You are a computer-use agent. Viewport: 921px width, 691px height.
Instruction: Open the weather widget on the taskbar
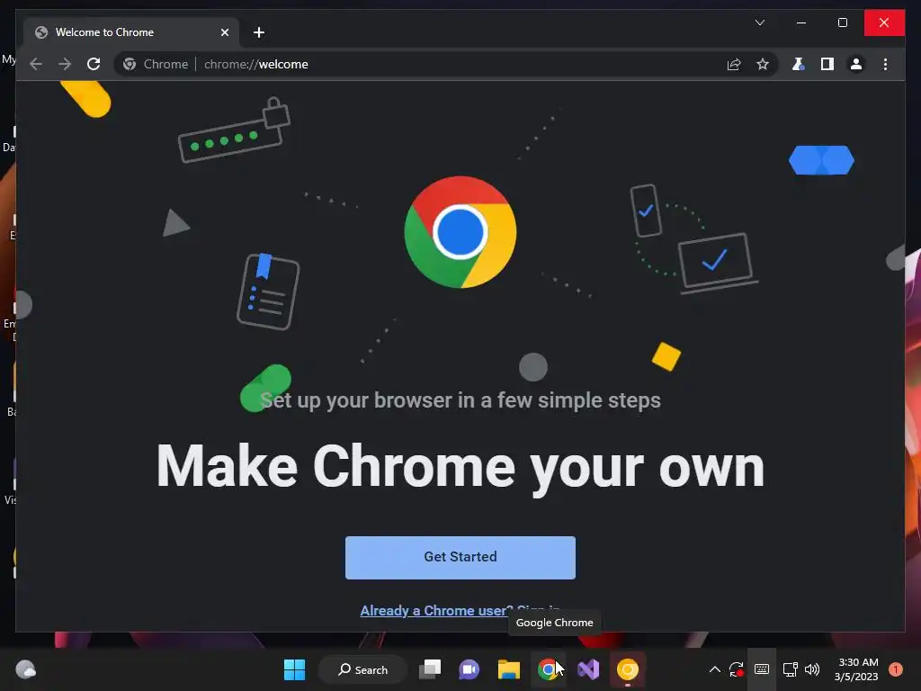pyautogui.click(x=25, y=669)
